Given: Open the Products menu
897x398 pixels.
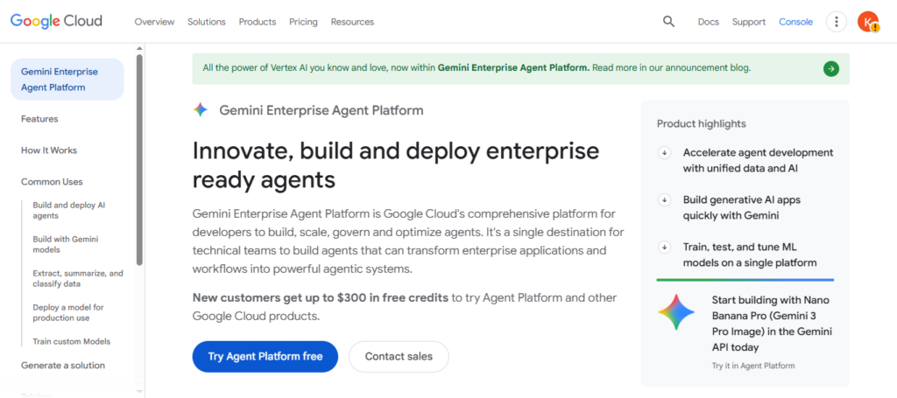Looking at the screenshot, I should (258, 22).
